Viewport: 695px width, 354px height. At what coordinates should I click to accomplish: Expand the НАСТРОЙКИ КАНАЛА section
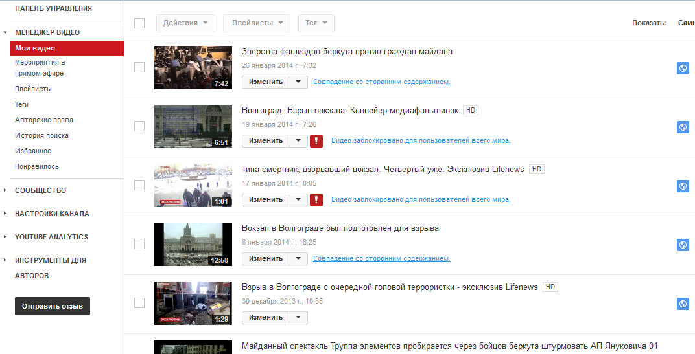pos(5,214)
